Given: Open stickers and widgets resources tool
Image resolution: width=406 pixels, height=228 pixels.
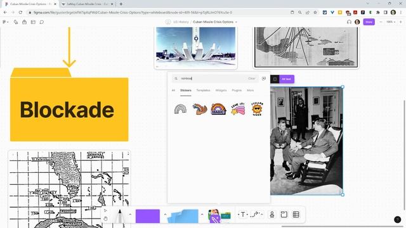Looking at the screenshot, I should click(219, 216).
